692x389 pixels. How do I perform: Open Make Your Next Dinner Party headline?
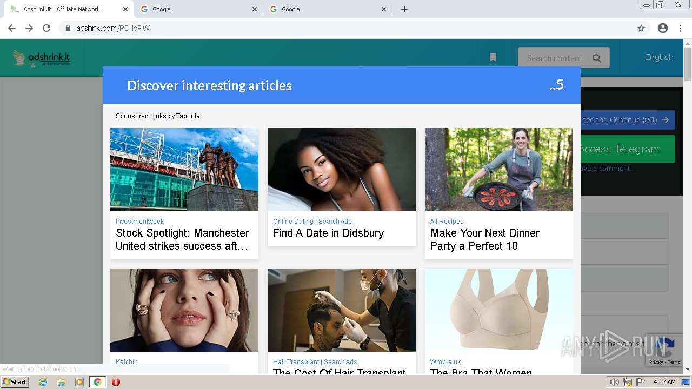tap(485, 239)
